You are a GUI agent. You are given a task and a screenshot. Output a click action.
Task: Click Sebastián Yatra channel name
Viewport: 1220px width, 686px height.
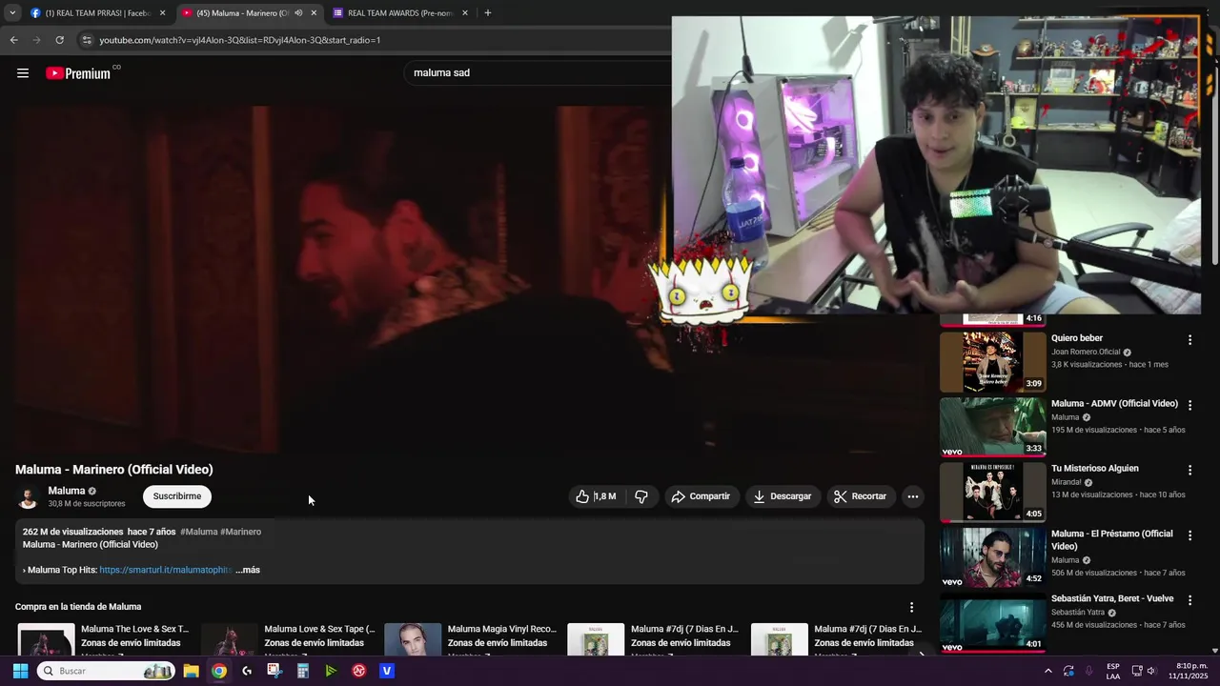click(1078, 613)
